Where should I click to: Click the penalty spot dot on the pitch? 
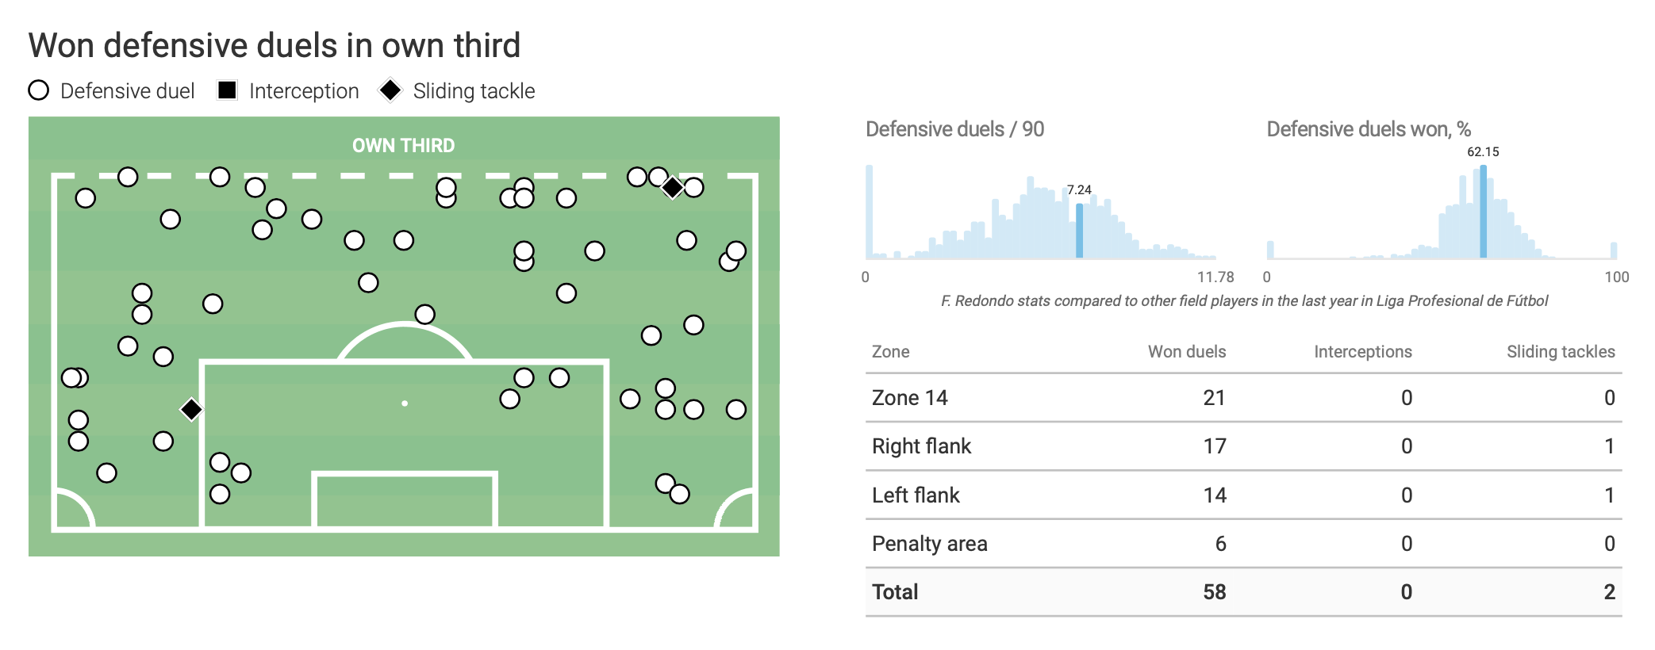click(x=405, y=403)
